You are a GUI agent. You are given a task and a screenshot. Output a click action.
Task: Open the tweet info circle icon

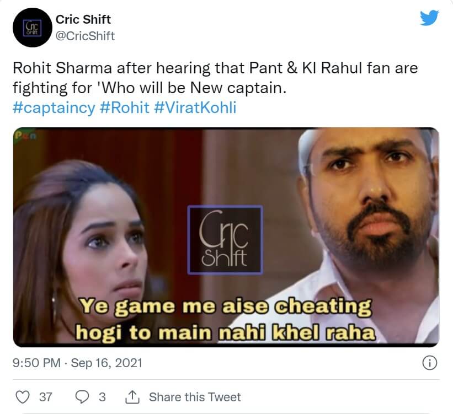pos(430,363)
